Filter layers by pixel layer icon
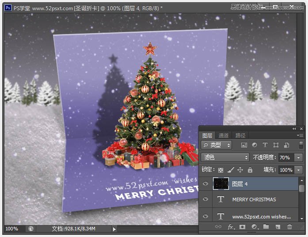The image size is (308, 237). click(x=244, y=145)
